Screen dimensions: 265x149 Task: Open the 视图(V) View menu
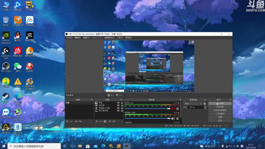(x=86, y=38)
